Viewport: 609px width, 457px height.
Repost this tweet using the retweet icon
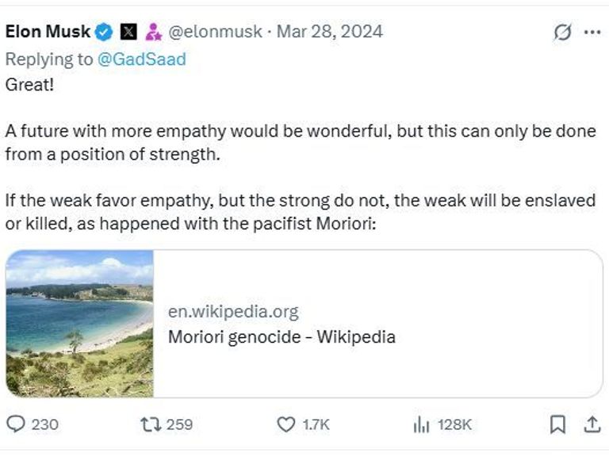tap(148, 424)
